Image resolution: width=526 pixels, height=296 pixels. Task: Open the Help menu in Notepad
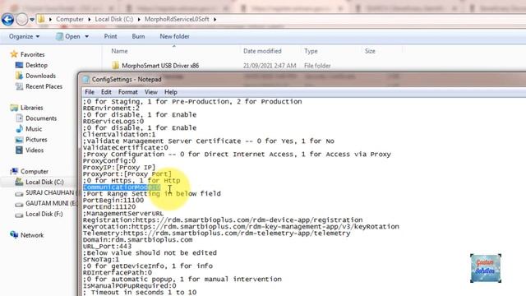(171, 92)
